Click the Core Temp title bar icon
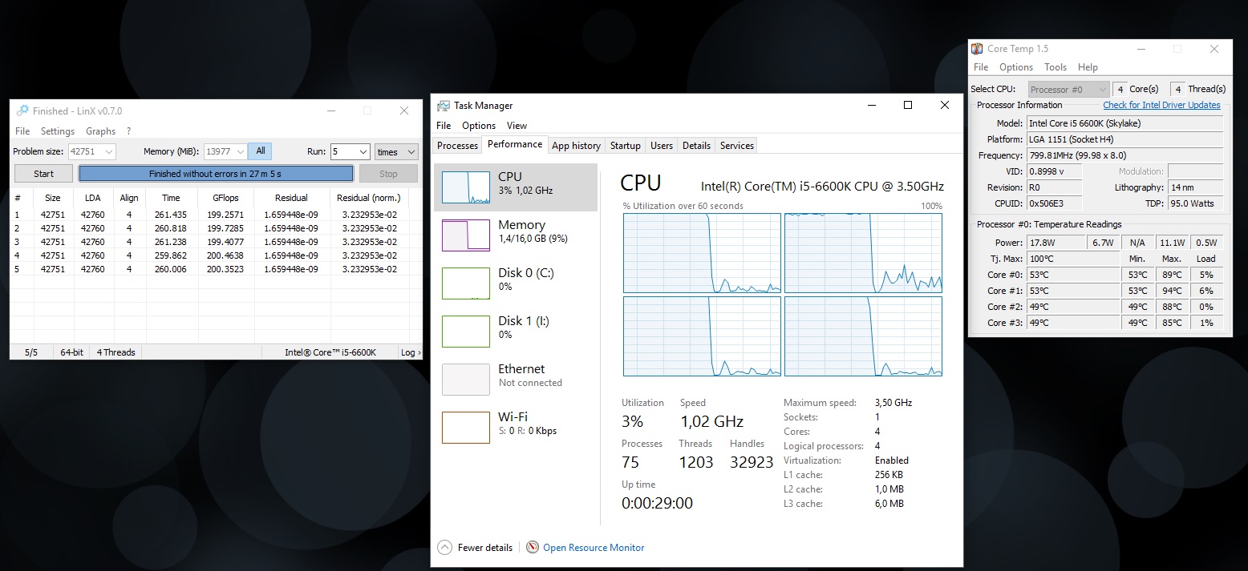The width and height of the screenshot is (1248, 571). [977, 49]
